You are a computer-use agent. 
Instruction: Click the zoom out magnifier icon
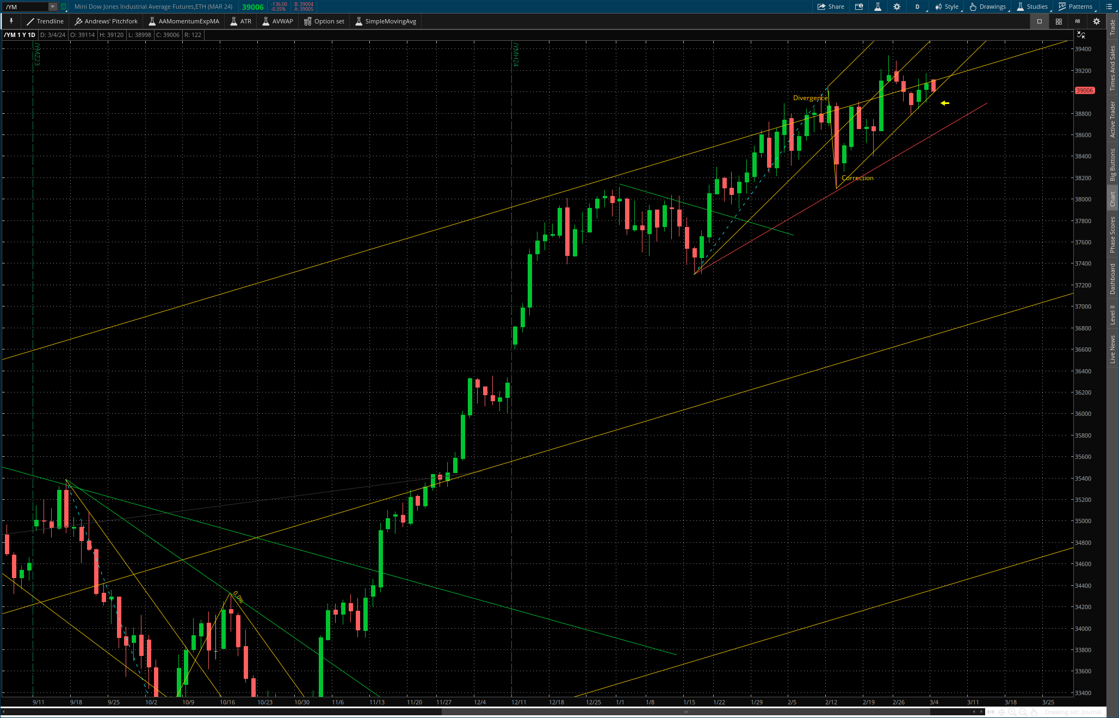[x=1023, y=712]
